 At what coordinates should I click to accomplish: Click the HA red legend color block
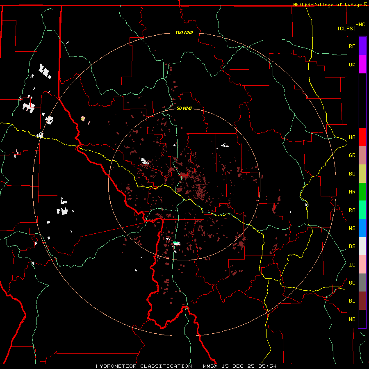[x=362, y=137]
